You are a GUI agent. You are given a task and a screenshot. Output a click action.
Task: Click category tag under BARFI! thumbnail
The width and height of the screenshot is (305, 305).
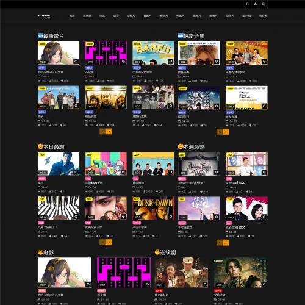pos(137,68)
